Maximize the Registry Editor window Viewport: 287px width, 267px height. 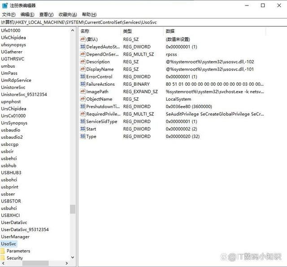263,5
